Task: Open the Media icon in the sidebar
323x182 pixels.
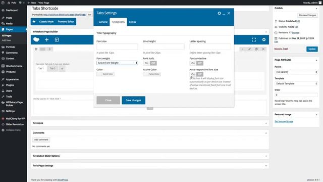Action: click(x=3, y=24)
